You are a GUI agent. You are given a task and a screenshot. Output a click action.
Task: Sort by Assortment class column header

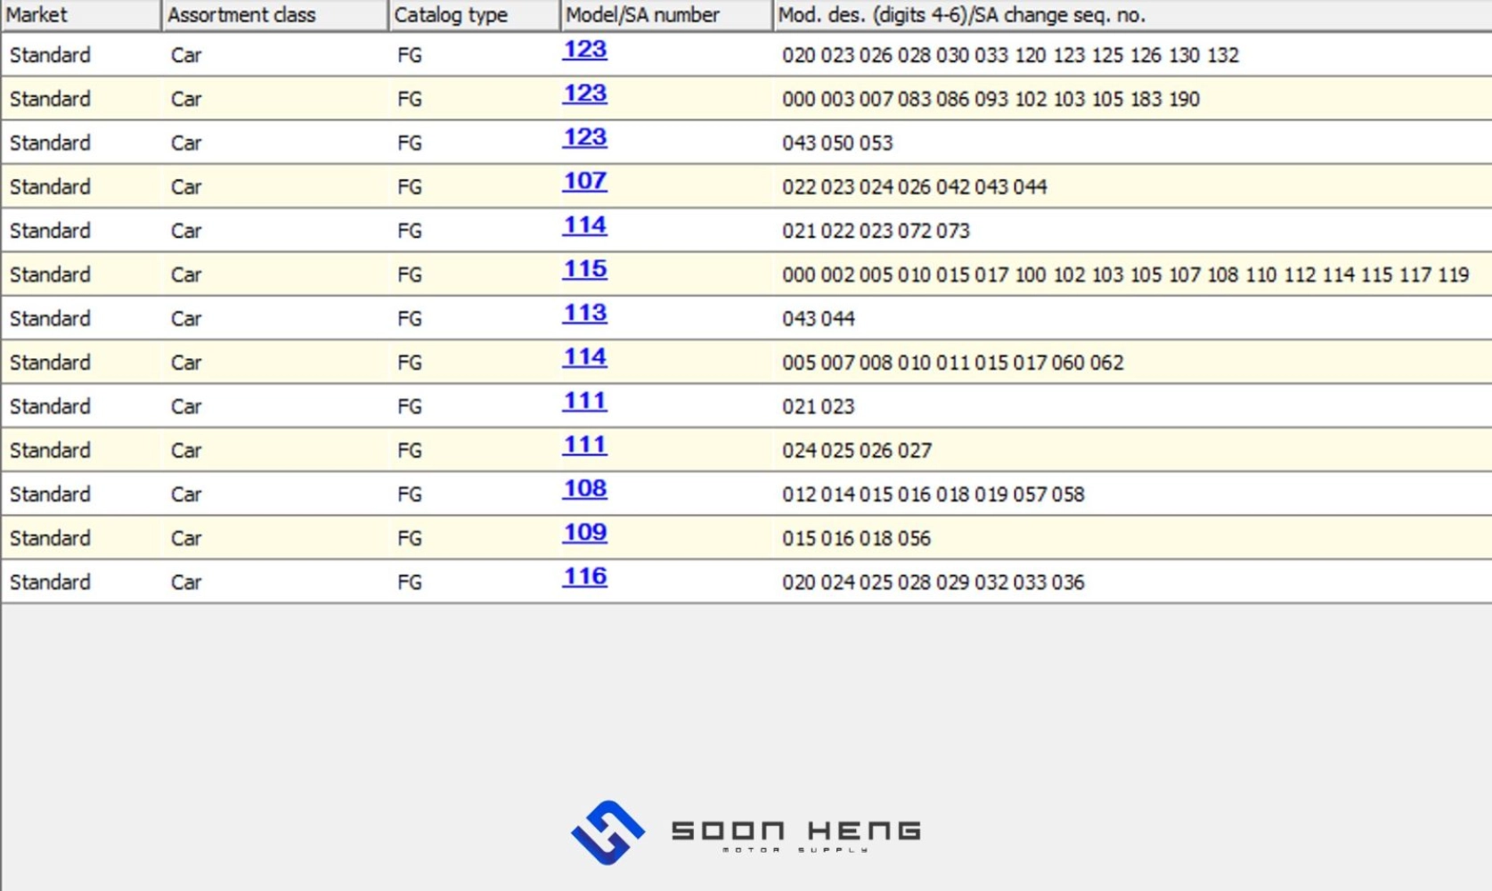(x=275, y=15)
